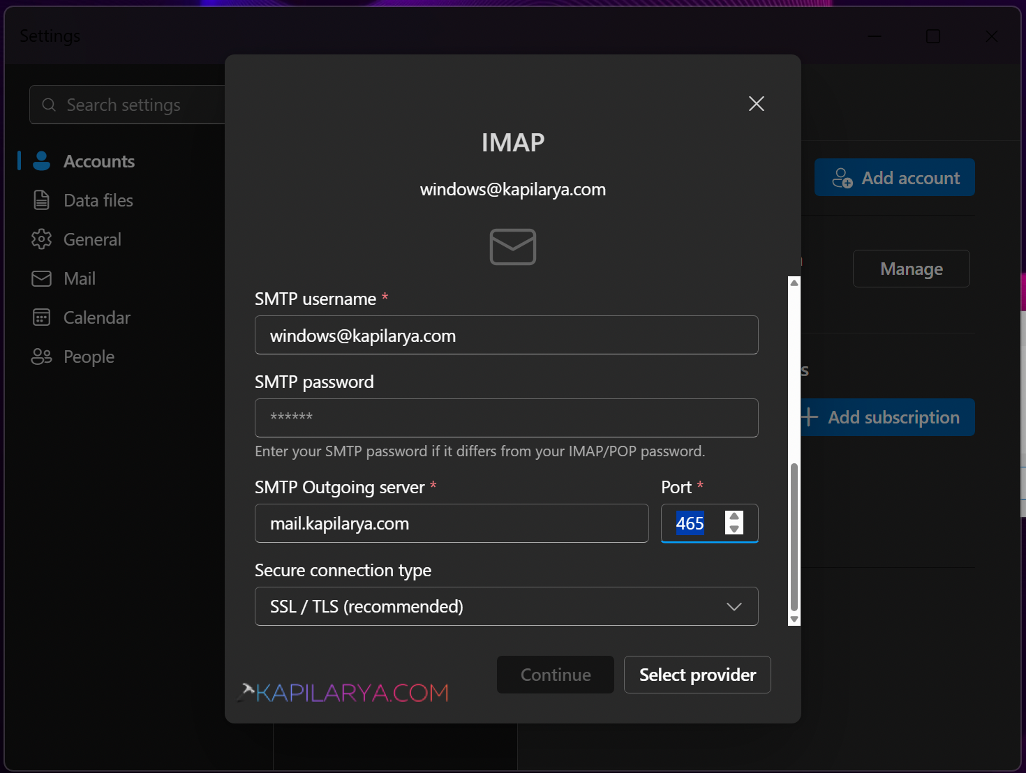Minimize the Settings window
The width and height of the screenshot is (1026, 773).
point(875,36)
